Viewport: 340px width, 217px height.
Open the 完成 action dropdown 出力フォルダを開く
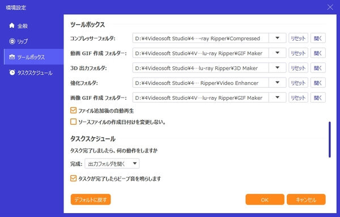[x=112, y=164]
